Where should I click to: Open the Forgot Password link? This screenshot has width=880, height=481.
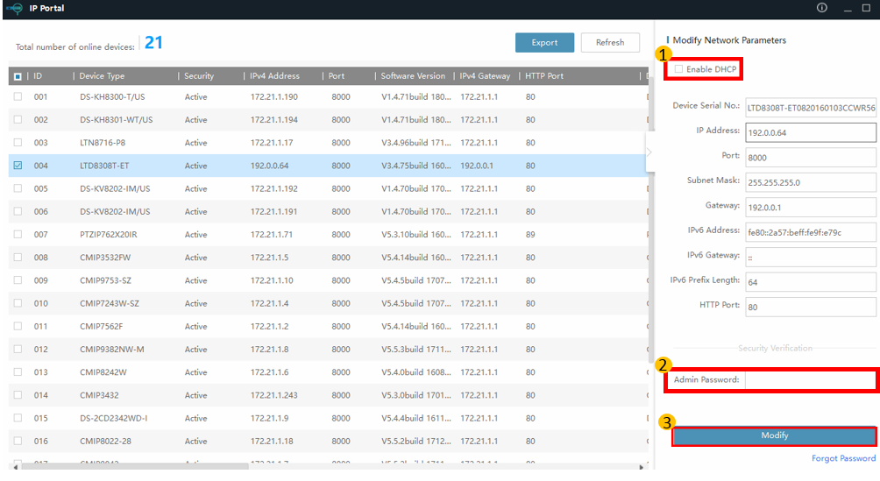843,458
